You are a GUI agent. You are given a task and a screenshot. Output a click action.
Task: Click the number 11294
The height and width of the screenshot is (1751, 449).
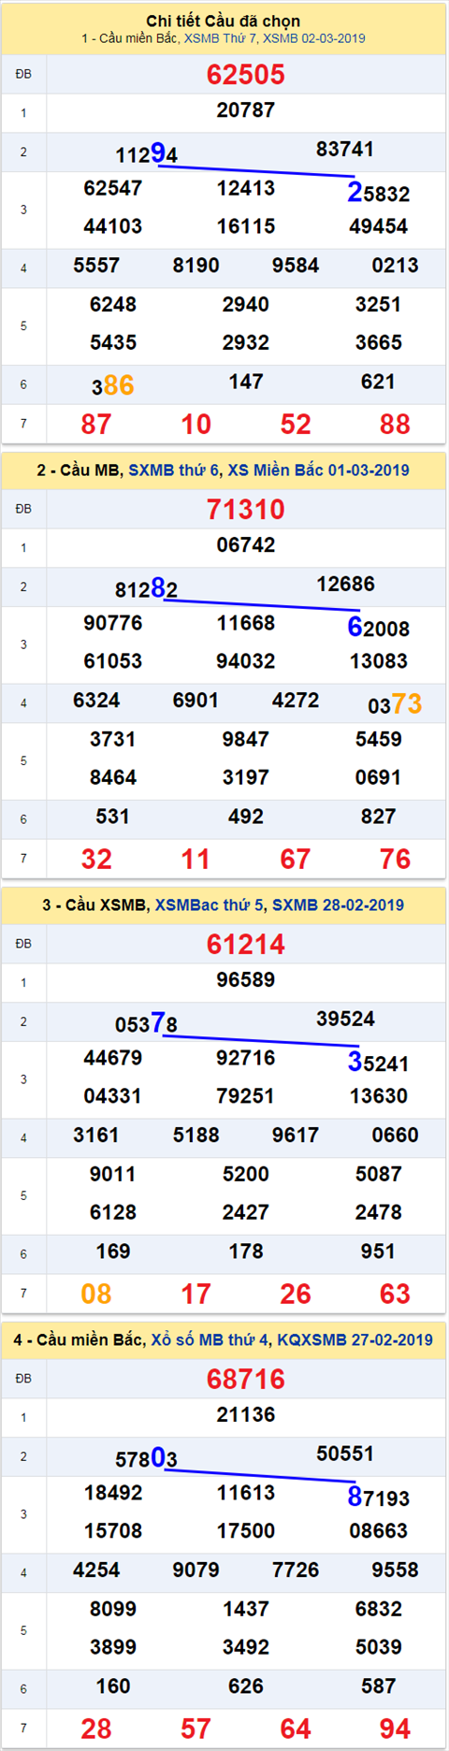(x=147, y=153)
